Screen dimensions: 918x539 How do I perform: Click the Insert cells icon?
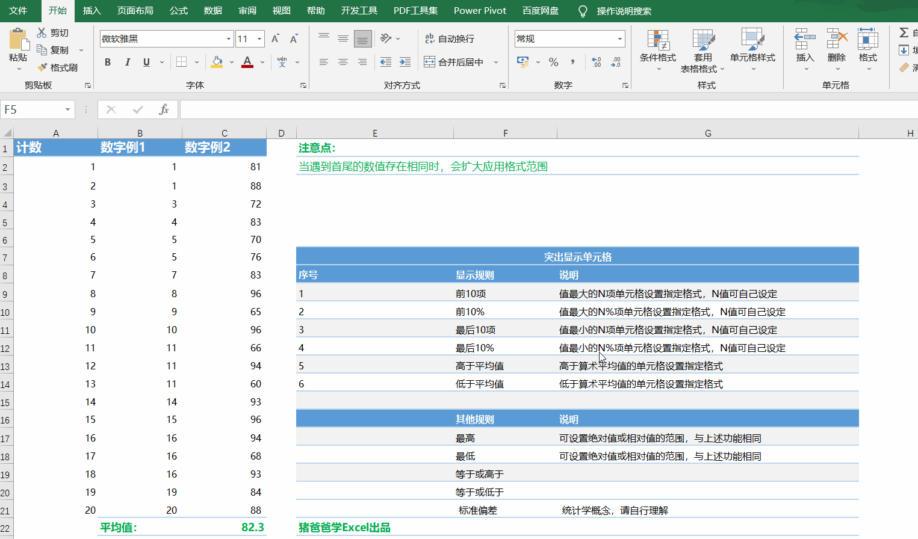click(x=805, y=38)
